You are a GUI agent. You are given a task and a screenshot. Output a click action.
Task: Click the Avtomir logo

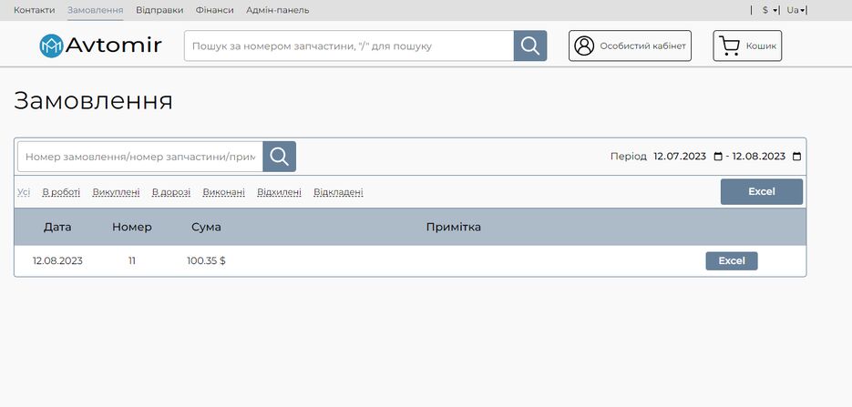[100, 46]
